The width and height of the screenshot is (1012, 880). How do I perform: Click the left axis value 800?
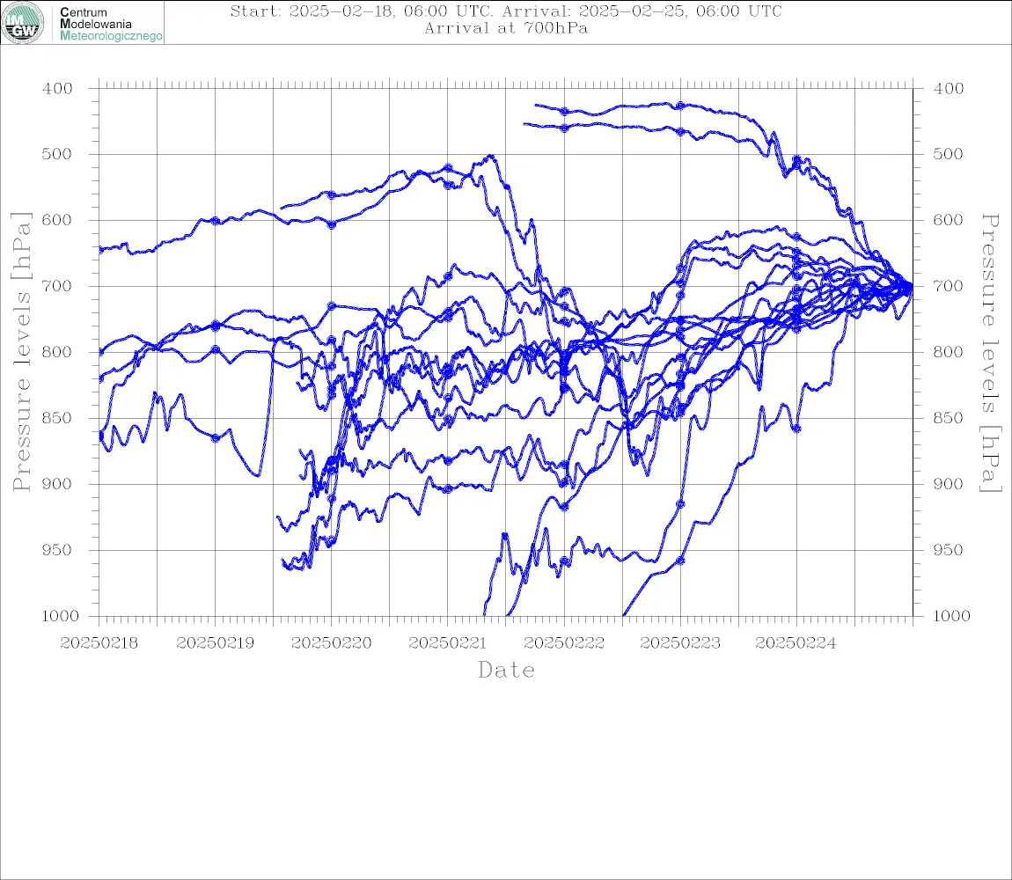click(x=57, y=352)
